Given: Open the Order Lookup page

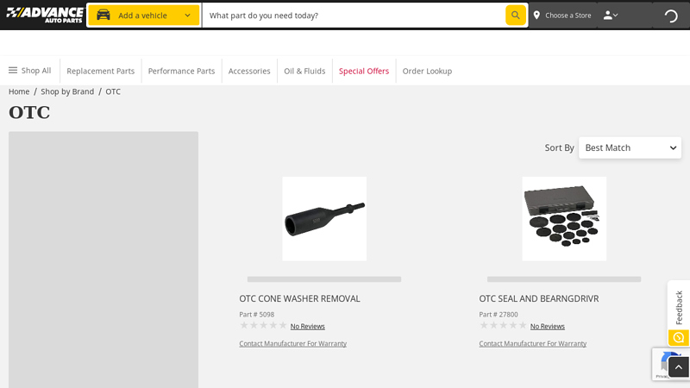Looking at the screenshot, I should click(427, 71).
